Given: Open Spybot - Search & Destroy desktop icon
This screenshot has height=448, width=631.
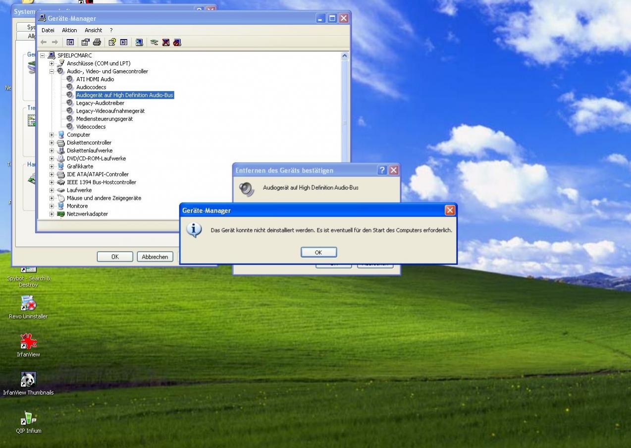Looking at the screenshot, I should coord(28,278).
